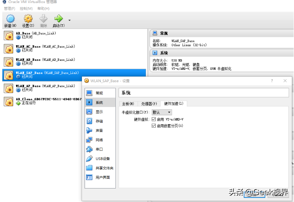Screen dimensions: 294x202
Task: Click the WLAN_AP_Base (WLAN_AP_Base_Link) name text
Action: pyautogui.click(x=45, y=86)
